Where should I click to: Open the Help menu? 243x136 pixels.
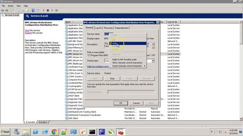[x=26, y=6]
